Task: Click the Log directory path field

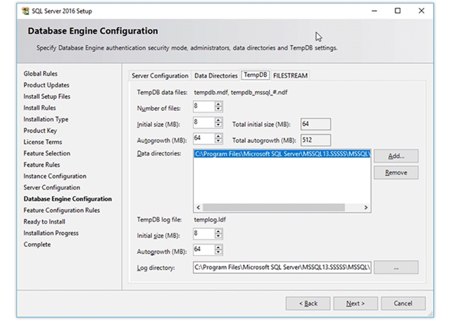Action: point(282,267)
